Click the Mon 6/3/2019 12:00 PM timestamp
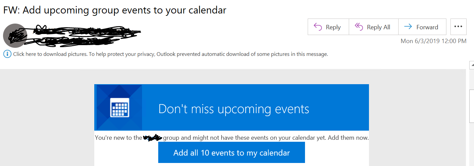Screen dimensions: 474x166 (433, 41)
